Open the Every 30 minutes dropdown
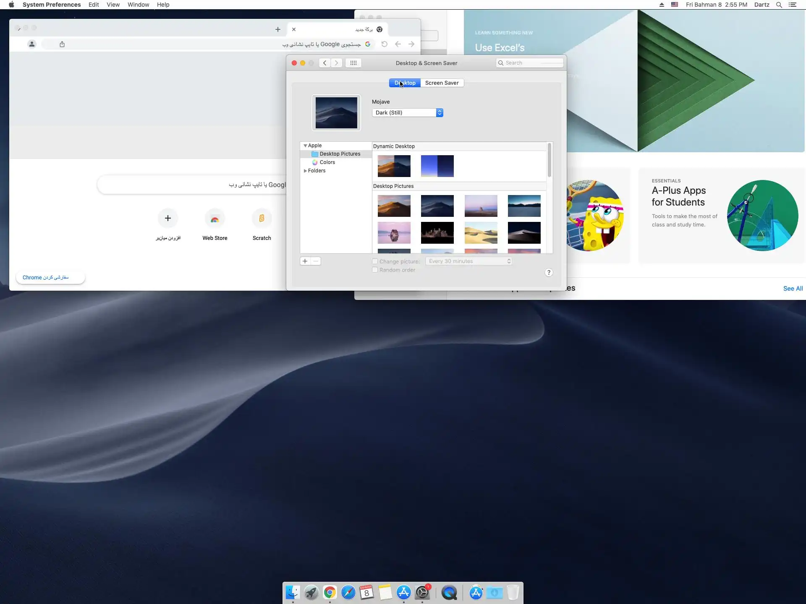This screenshot has height=604, width=806. tap(468, 261)
